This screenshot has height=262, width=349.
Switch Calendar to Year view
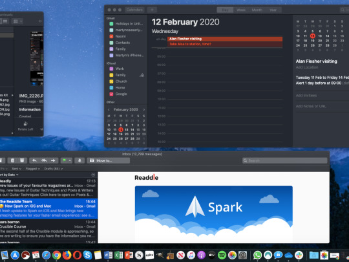coord(273,10)
